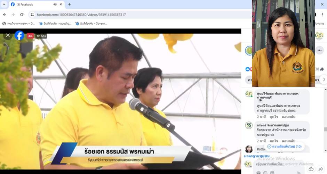This screenshot has height=174, width=327.
Task: Insert avatar sticker in the comment
Action: click(258, 173)
